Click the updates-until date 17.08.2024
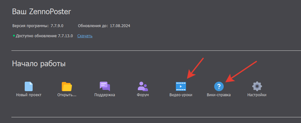 [x=120, y=26]
